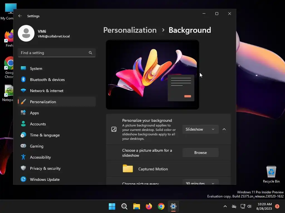Open Gaming settings

57,146
